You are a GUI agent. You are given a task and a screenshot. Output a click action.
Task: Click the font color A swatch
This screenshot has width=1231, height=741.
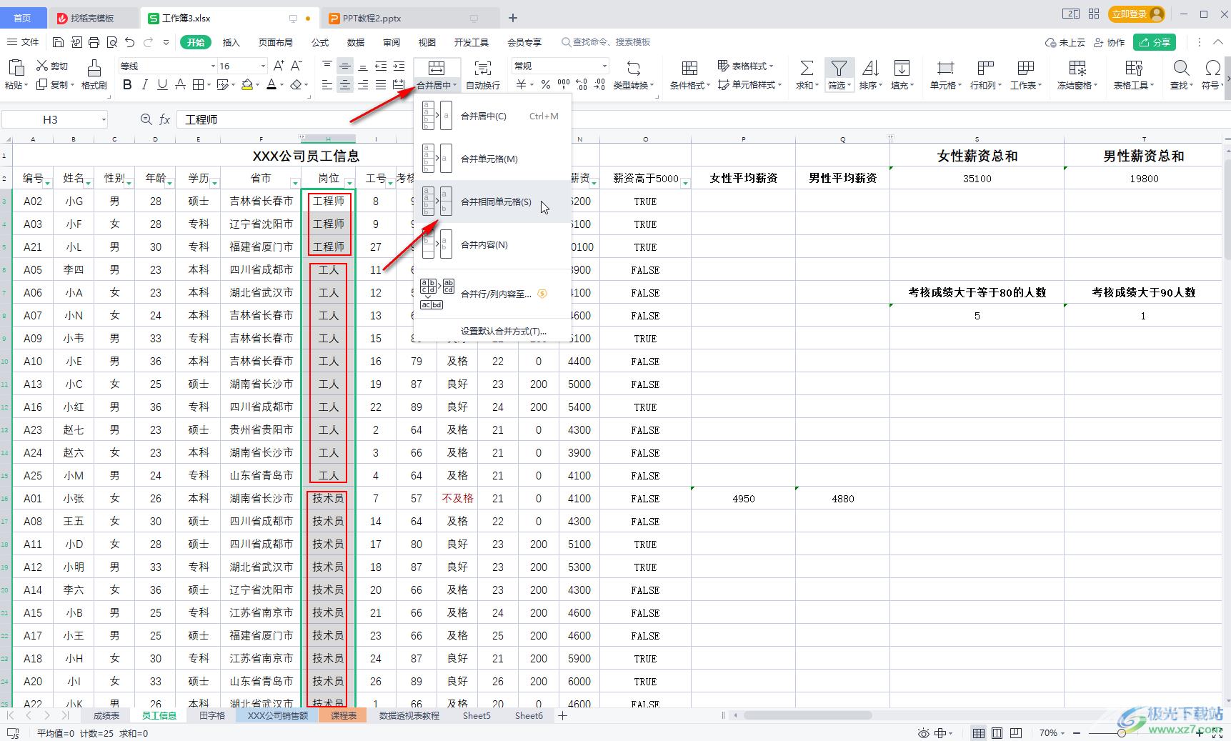[x=271, y=85]
